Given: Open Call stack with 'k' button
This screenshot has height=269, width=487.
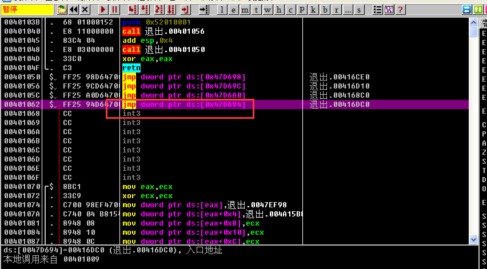Looking at the screenshot, I should pos(313,10).
